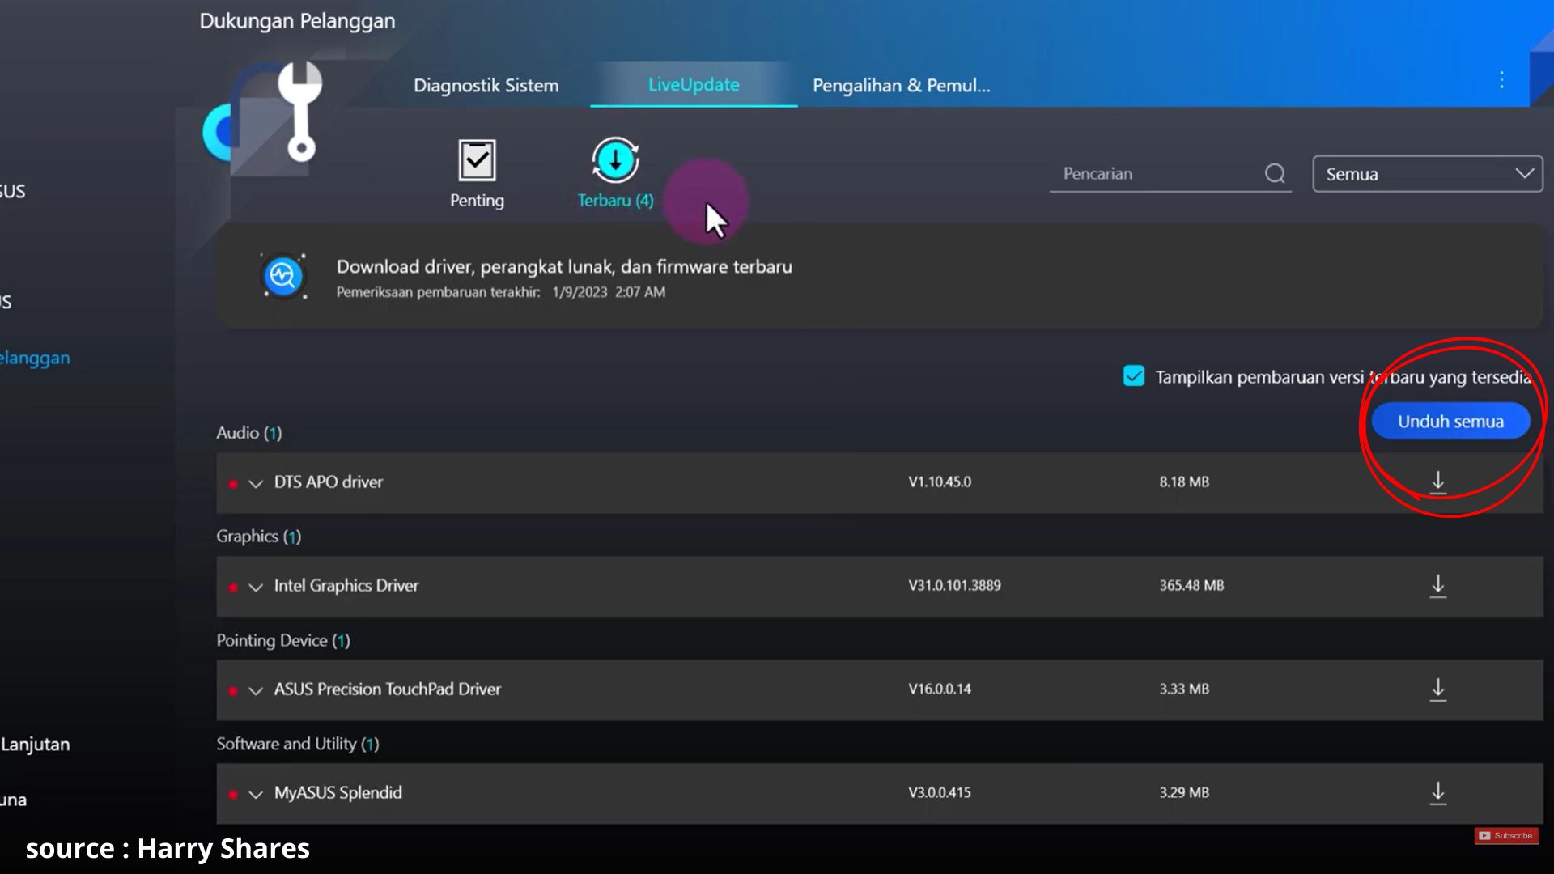Click the Dukungan Pelanggan page title
The width and height of the screenshot is (1554, 874).
click(297, 21)
